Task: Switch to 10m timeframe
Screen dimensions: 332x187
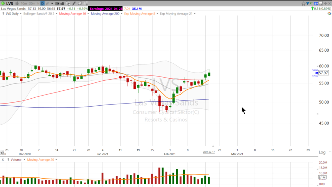Action: coord(24,3)
